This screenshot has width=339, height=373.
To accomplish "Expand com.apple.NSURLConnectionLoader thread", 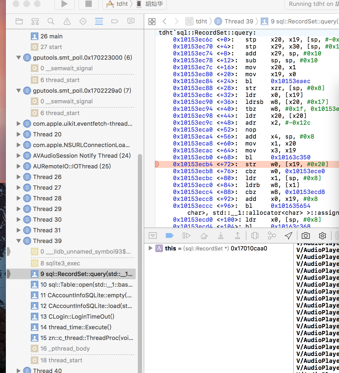I will tap(19, 145).
